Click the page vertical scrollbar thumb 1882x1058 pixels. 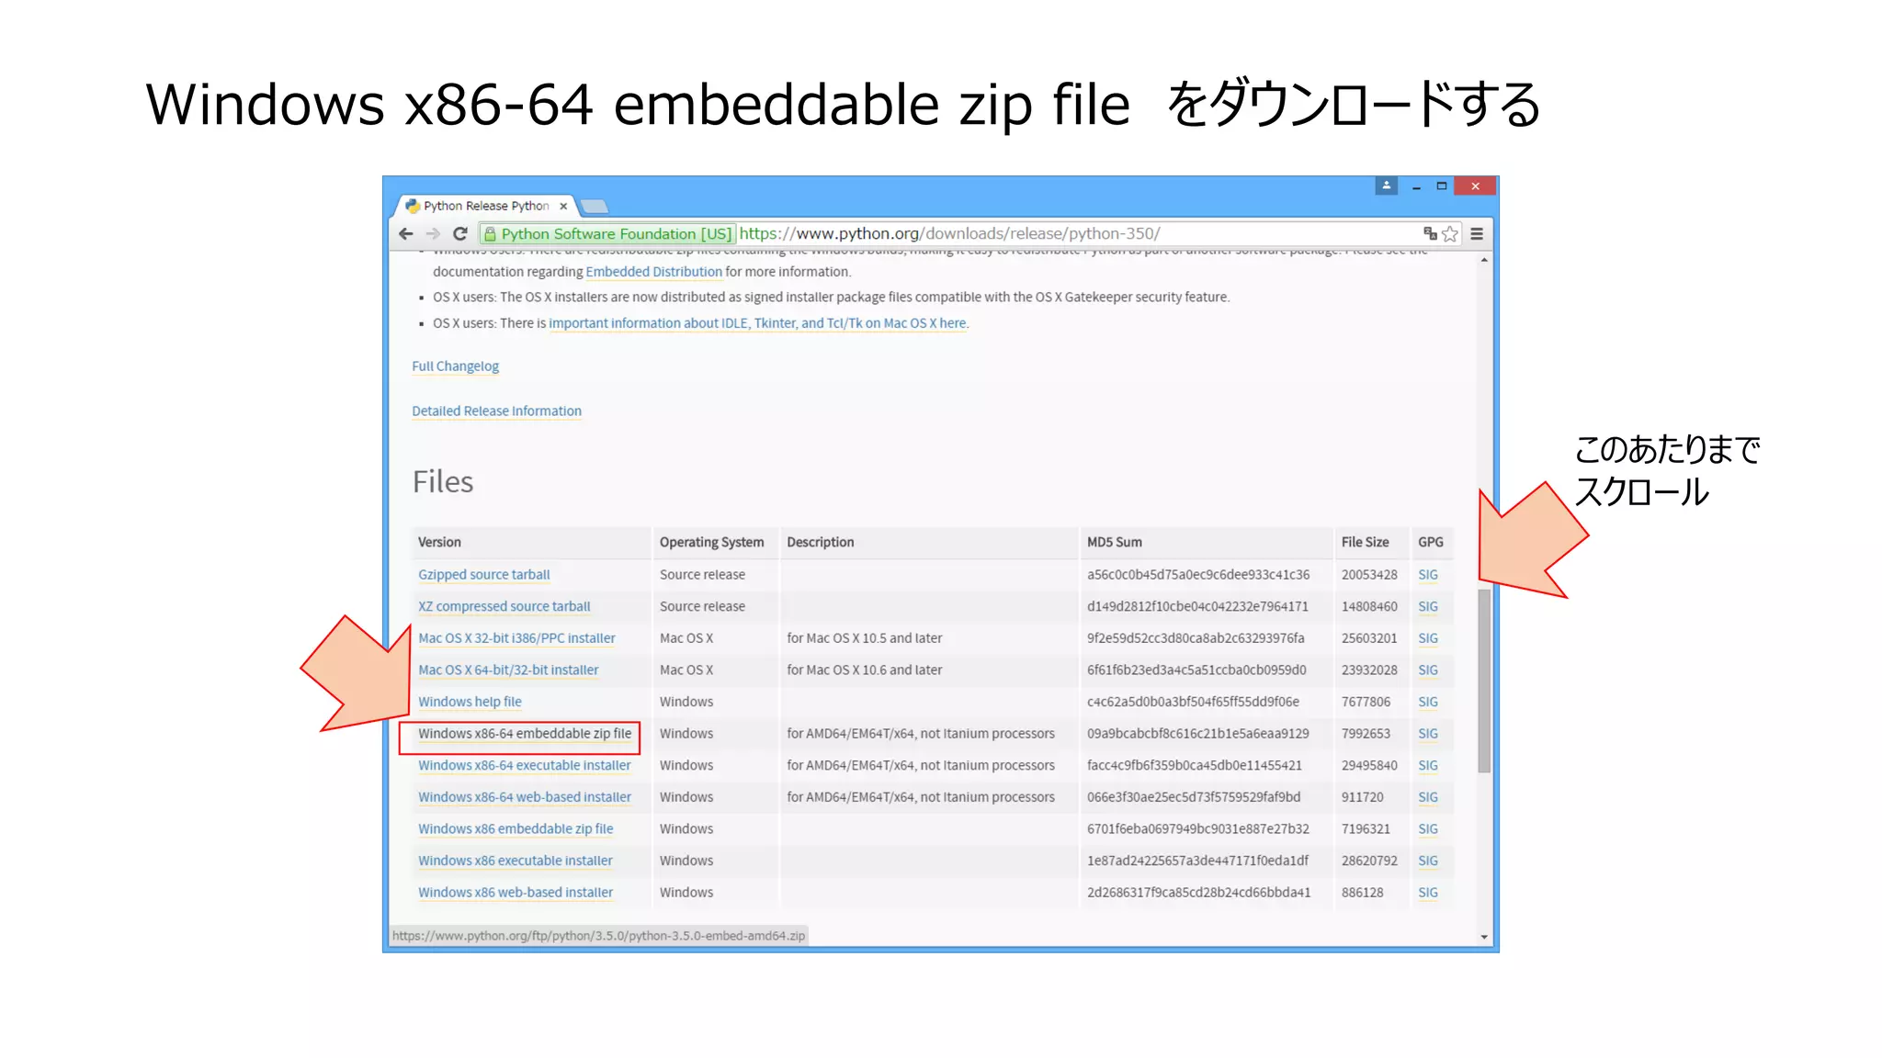1483,681
